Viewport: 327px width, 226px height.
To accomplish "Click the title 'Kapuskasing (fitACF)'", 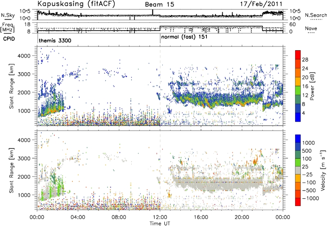I will click(76, 4).
